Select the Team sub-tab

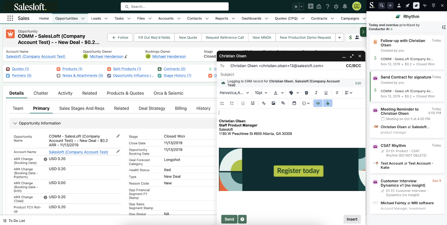[18, 108]
